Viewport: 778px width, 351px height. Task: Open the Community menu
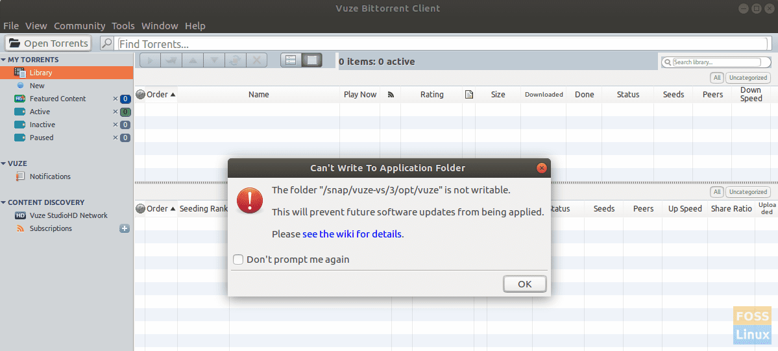click(x=79, y=26)
